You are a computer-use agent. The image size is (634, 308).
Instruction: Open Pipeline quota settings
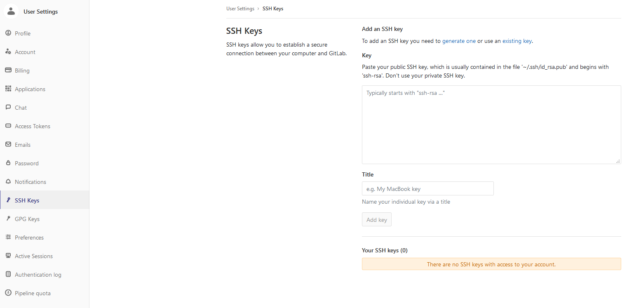point(33,293)
